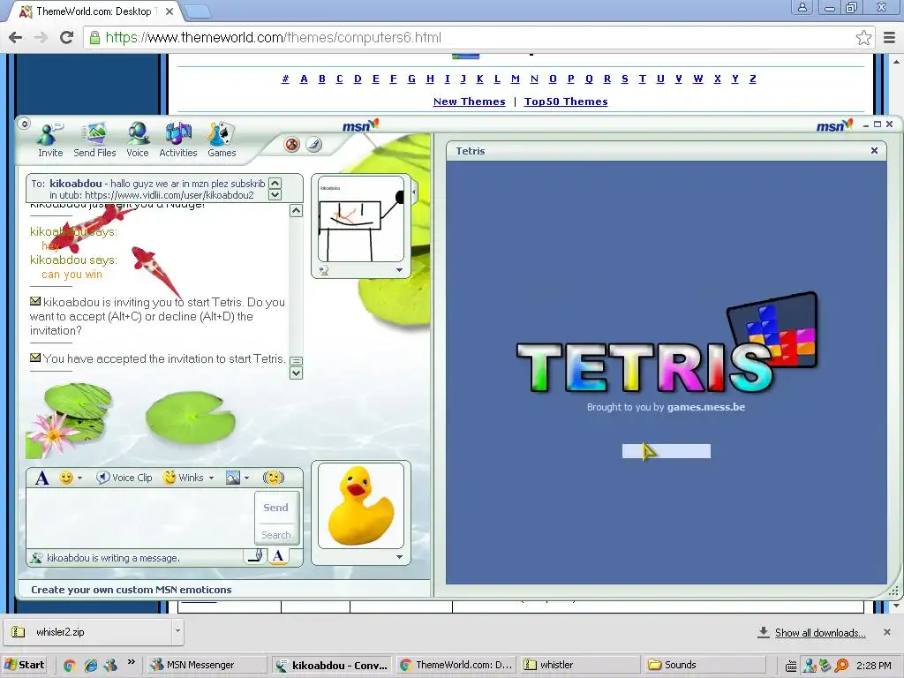
Task: Launch Chrome from quick launch
Action: [x=69, y=666]
